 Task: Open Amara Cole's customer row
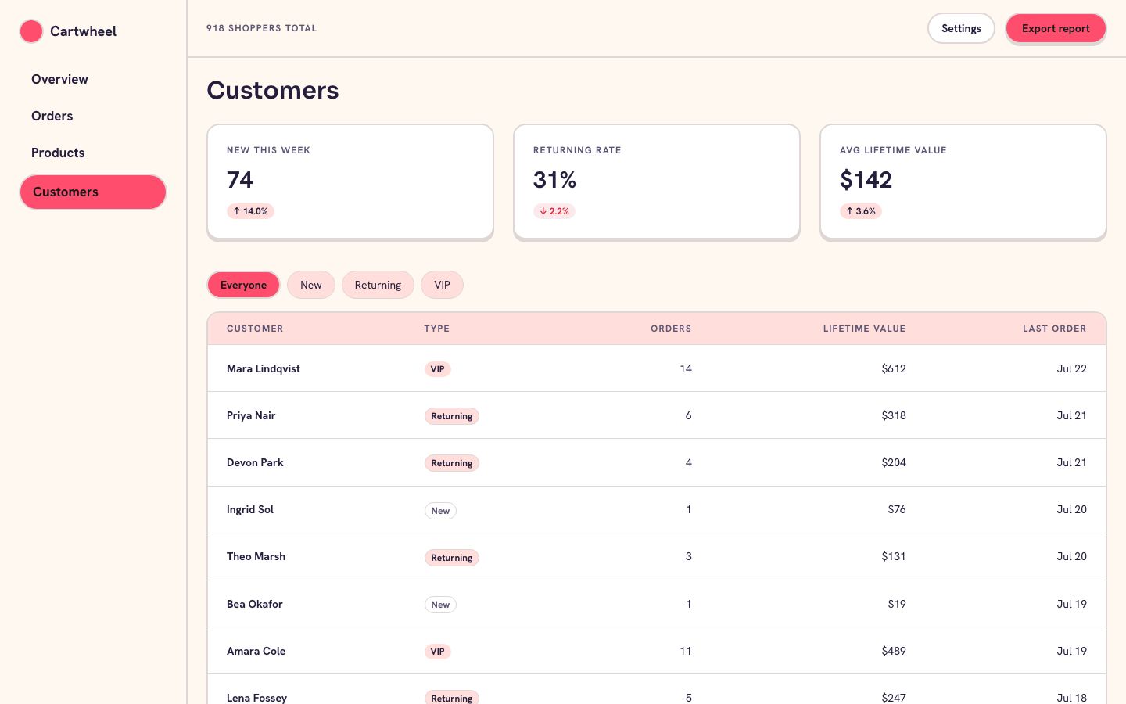[x=657, y=651]
